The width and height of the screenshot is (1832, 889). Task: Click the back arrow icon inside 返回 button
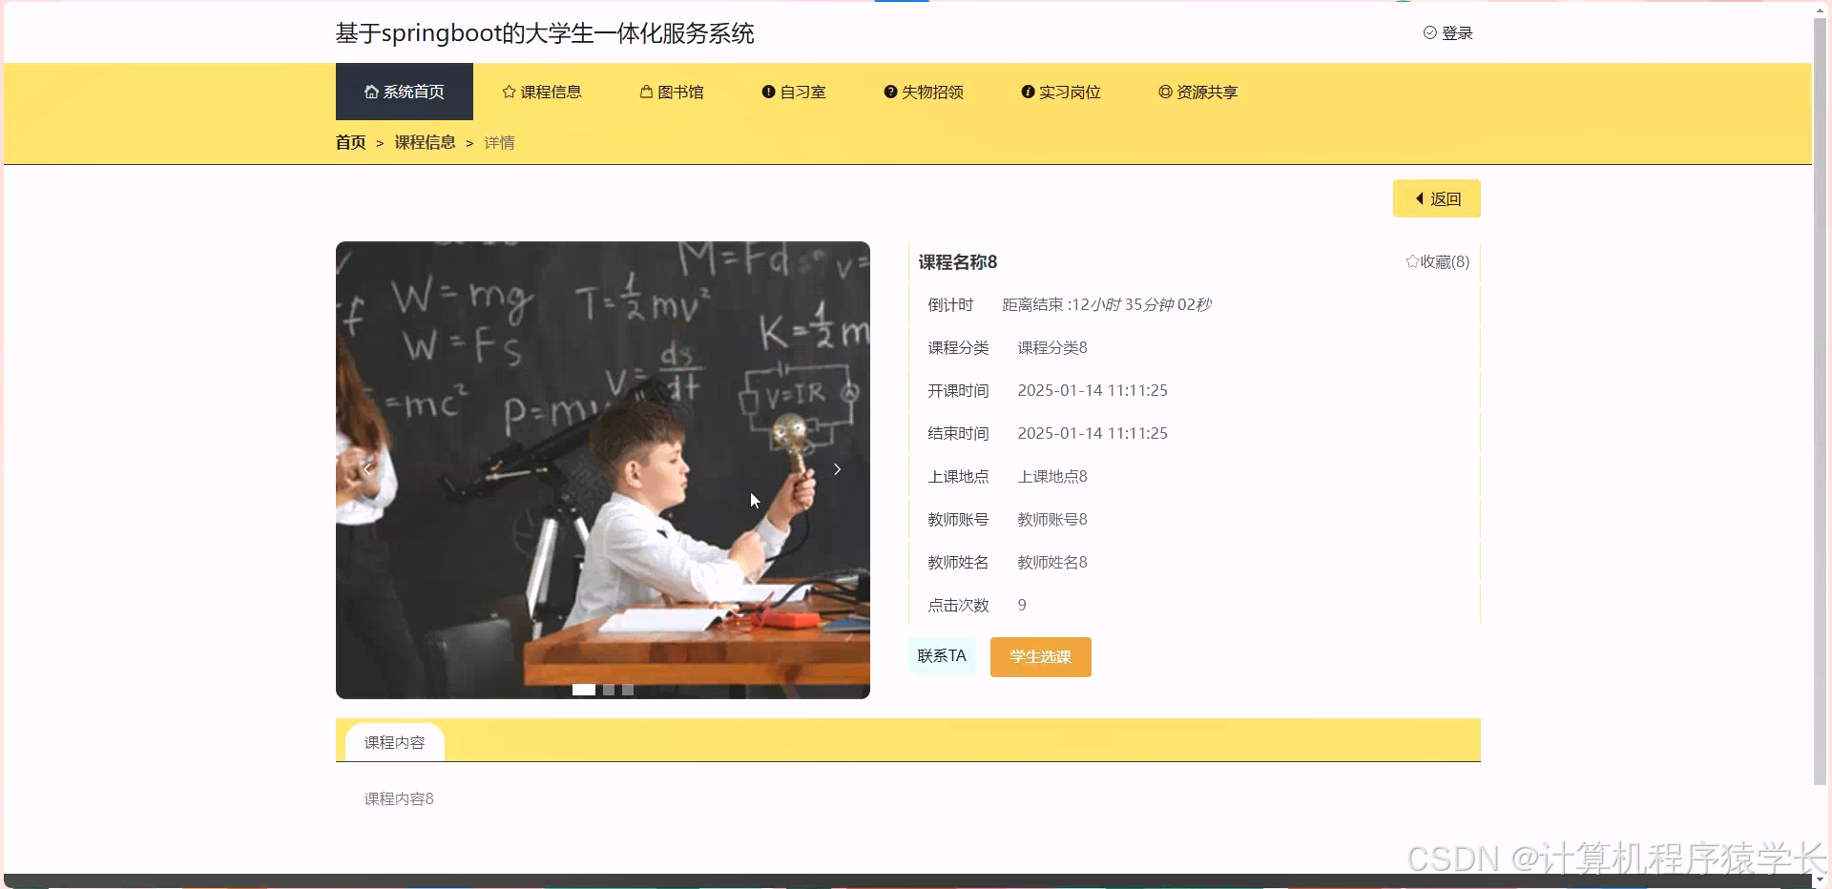click(x=1420, y=198)
